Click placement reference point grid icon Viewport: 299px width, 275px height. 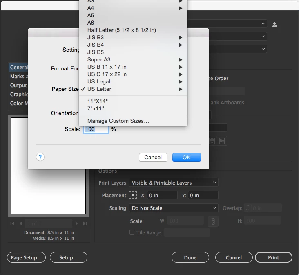pyautogui.click(x=133, y=195)
